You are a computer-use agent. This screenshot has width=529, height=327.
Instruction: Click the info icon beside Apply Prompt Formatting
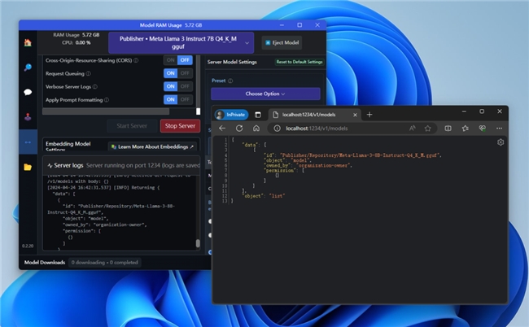click(107, 100)
